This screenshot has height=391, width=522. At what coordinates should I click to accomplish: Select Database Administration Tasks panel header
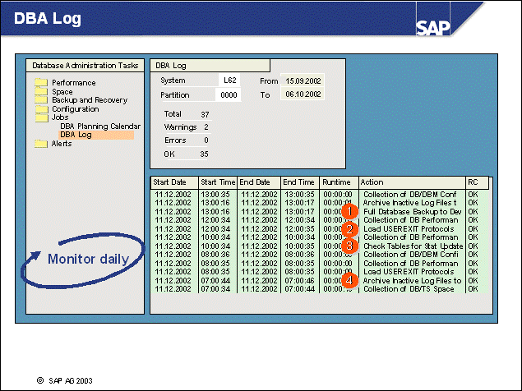click(x=82, y=65)
